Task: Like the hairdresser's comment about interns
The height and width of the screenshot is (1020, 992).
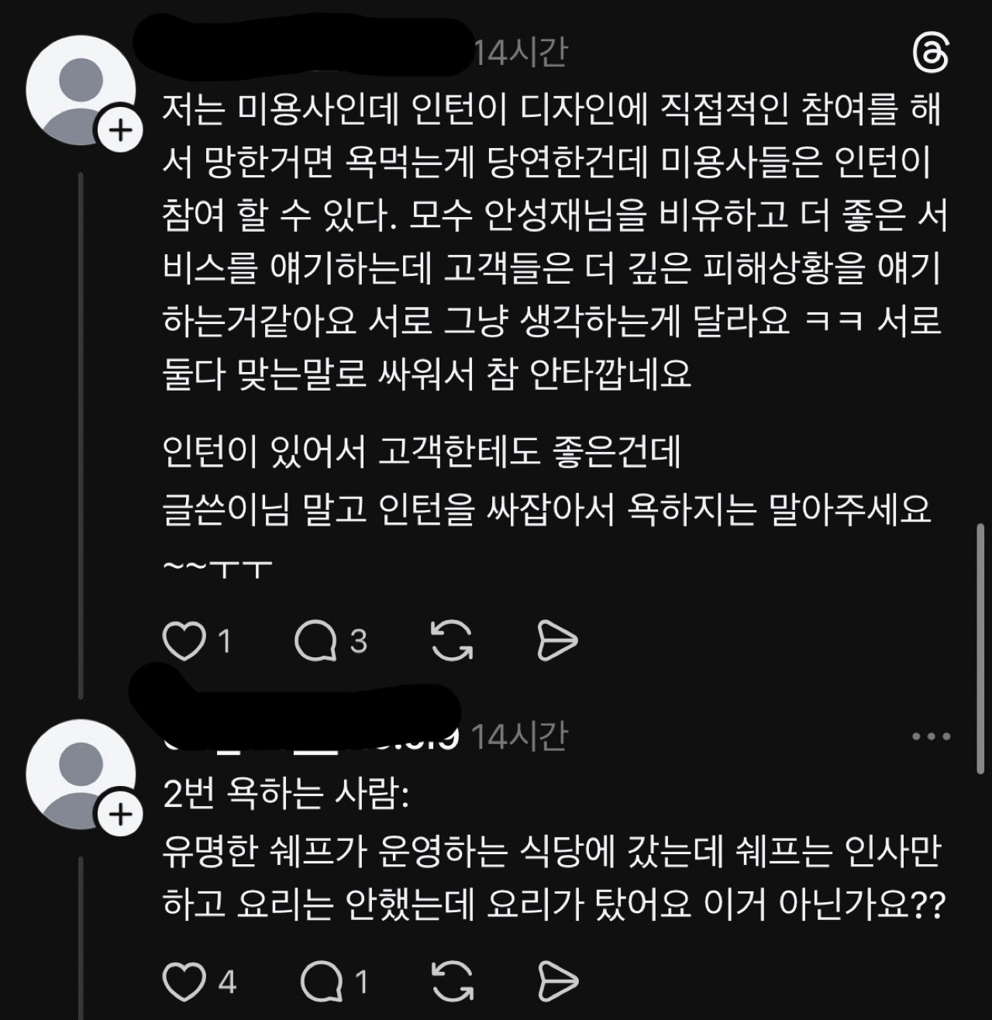Action: tap(184, 642)
